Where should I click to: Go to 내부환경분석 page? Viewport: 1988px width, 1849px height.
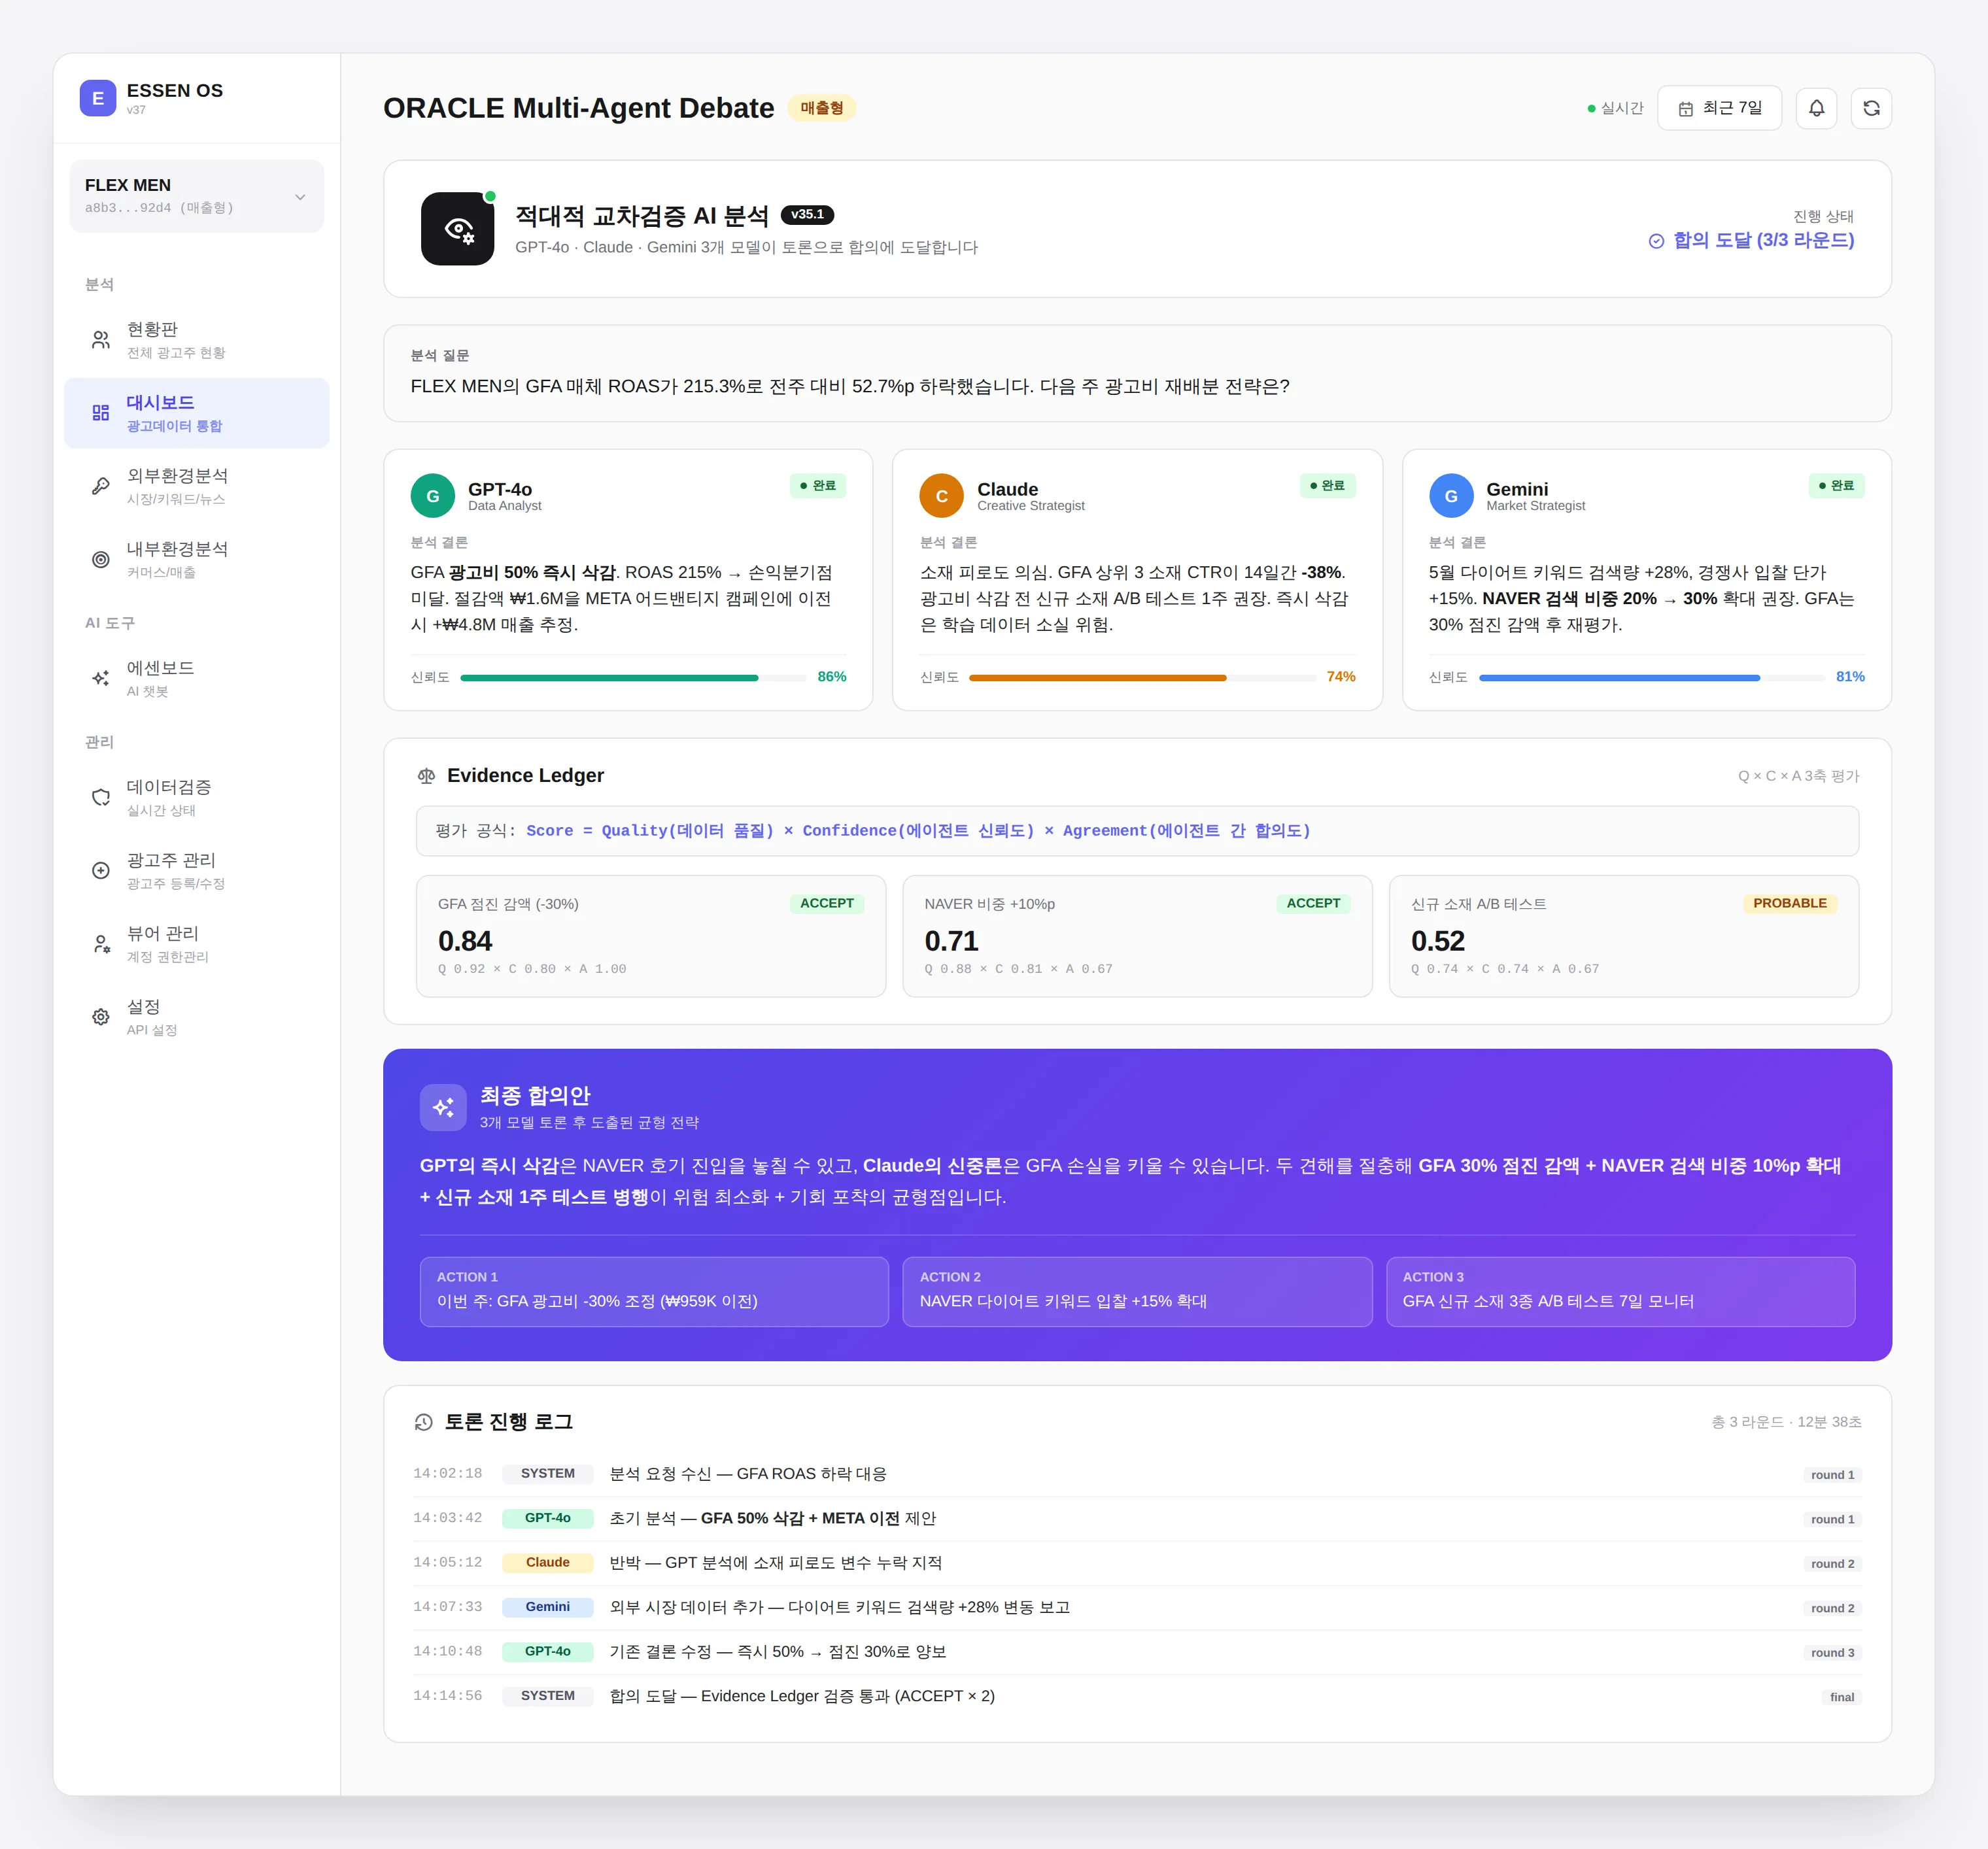(196, 559)
